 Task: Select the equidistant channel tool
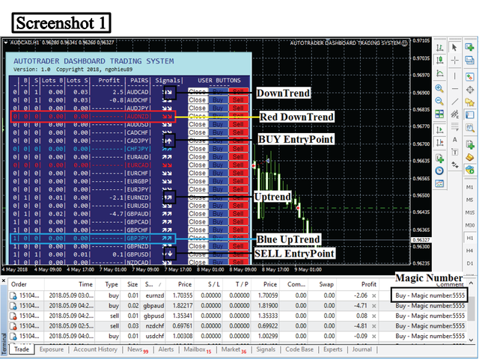pyautogui.click(x=454, y=114)
